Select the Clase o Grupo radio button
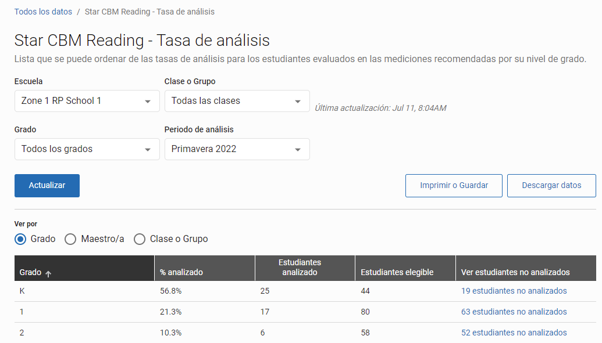This screenshot has width=602, height=343. (140, 239)
